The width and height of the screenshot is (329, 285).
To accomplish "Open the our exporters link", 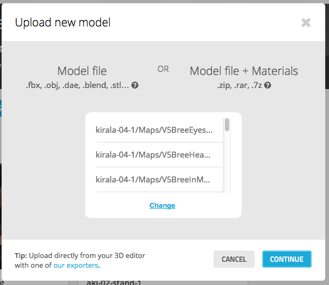I will coord(76,265).
